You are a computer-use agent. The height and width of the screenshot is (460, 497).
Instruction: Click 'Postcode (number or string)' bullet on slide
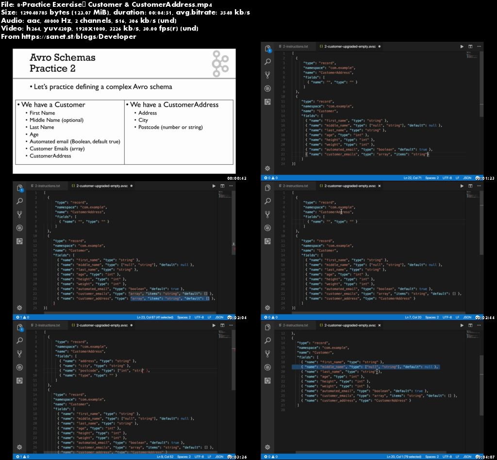[170, 127]
